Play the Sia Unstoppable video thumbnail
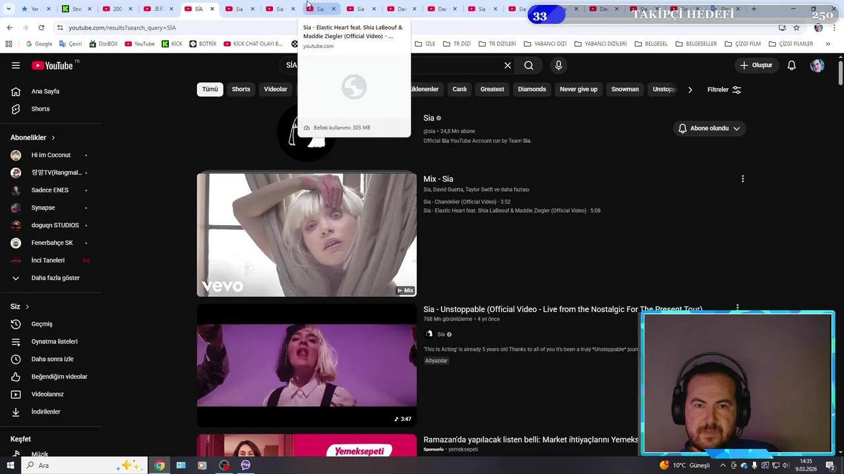The width and height of the screenshot is (844, 474). point(307,365)
